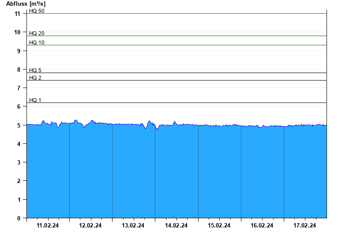353x242 pixels.
Task: Click the Abfluss [m³/s] axis title
Action: (26, 4)
